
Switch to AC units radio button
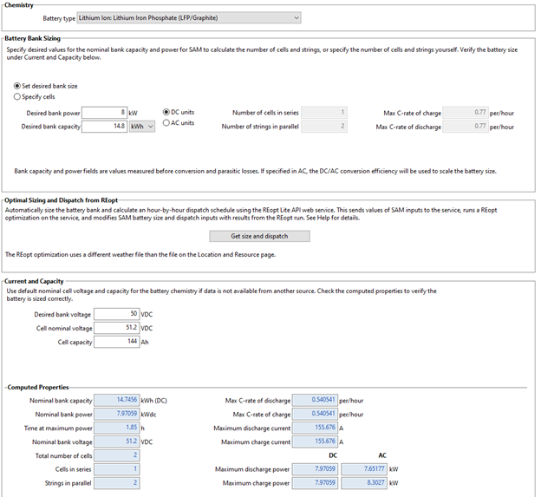(167, 123)
